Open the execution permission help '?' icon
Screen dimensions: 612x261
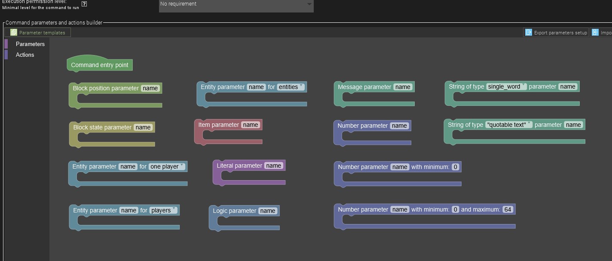tap(83, 3)
